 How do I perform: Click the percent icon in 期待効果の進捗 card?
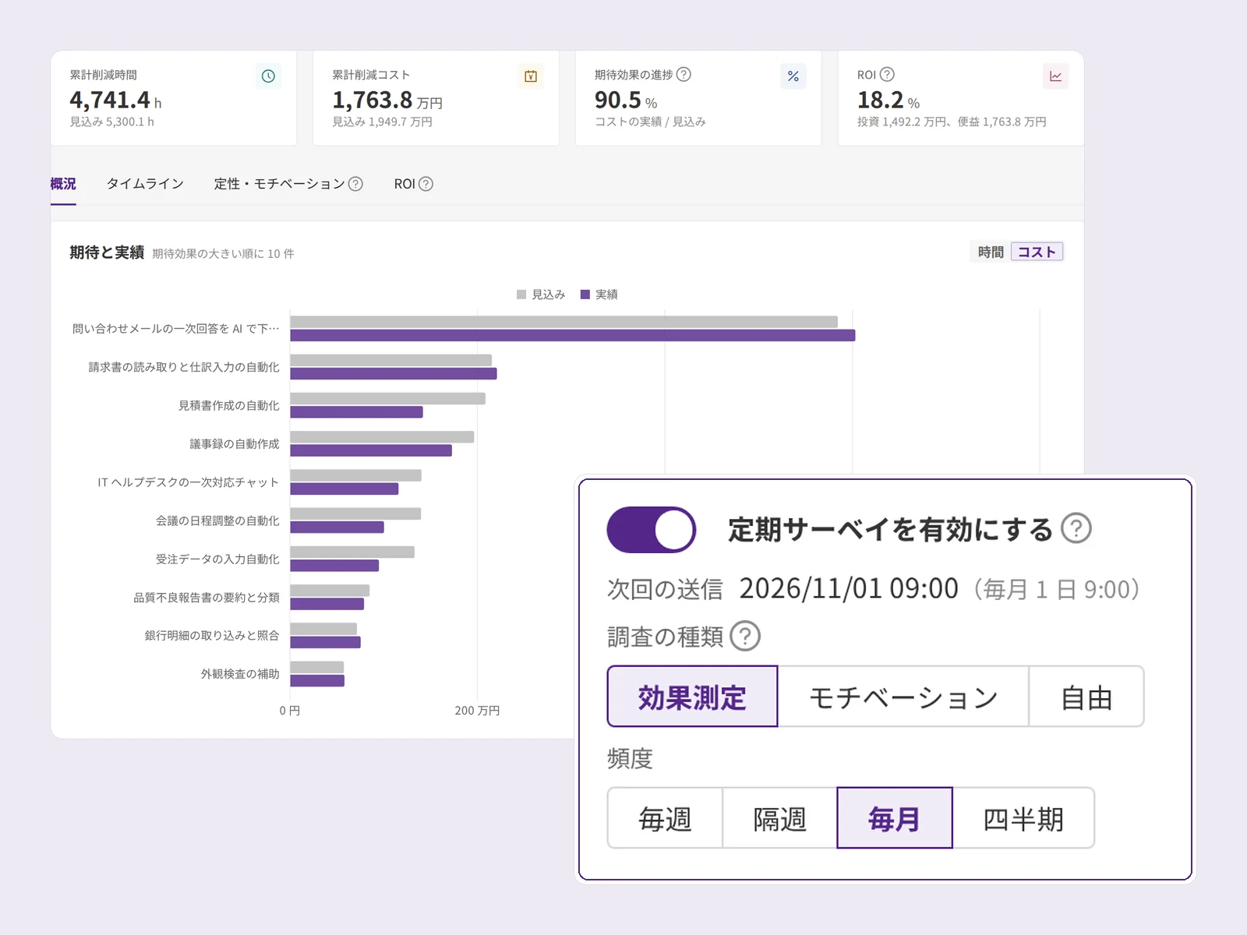pyautogui.click(x=793, y=76)
